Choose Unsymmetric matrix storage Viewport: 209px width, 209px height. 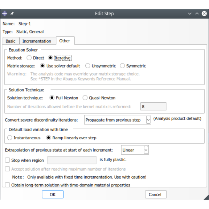tap(101, 66)
